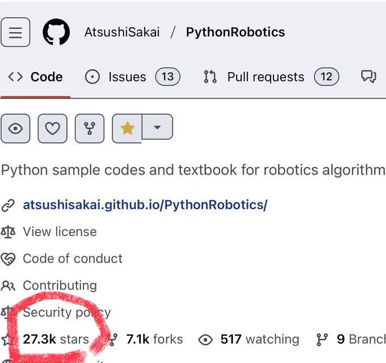
Task: Click the PythonRobotics repository name
Action: tap(236, 32)
